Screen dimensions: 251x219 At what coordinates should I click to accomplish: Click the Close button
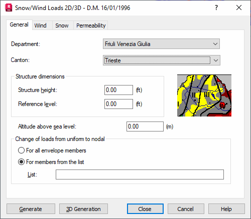pyautogui.click(x=145, y=209)
